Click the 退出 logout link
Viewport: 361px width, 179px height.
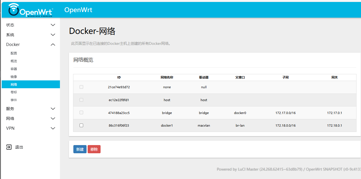click(x=19, y=147)
